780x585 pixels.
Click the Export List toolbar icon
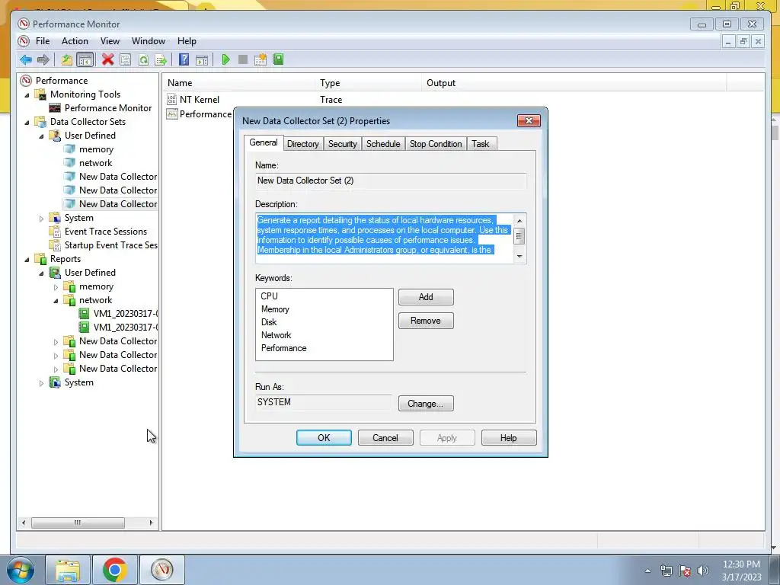click(x=161, y=59)
